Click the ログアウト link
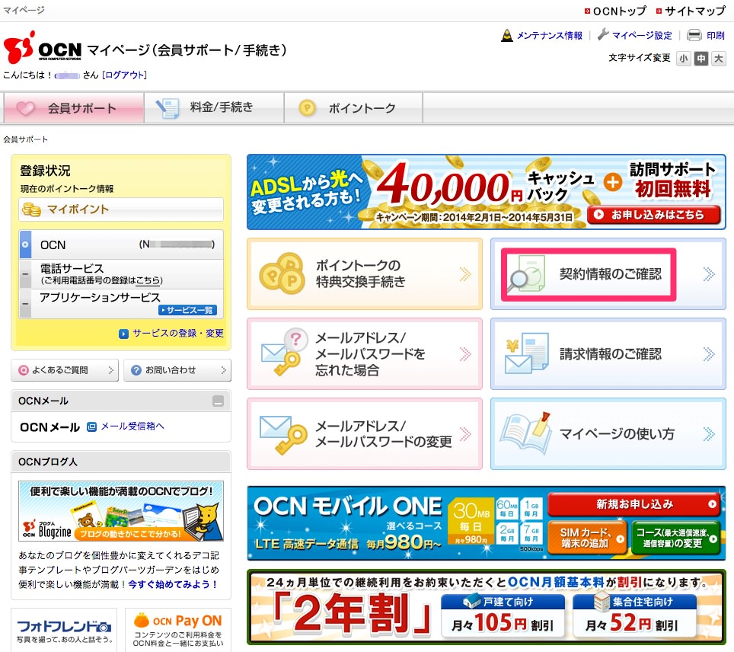The height and width of the screenshot is (652, 734). pos(125,75)
